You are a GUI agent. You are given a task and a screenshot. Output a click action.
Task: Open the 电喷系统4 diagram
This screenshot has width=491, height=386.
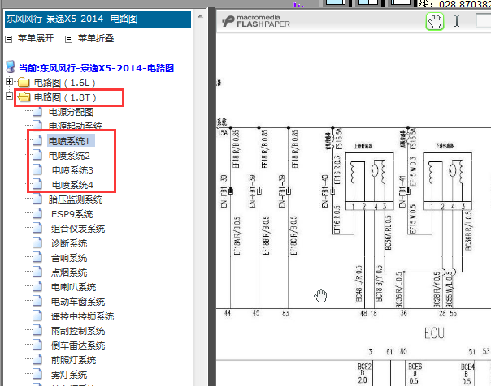coord(72,185)
